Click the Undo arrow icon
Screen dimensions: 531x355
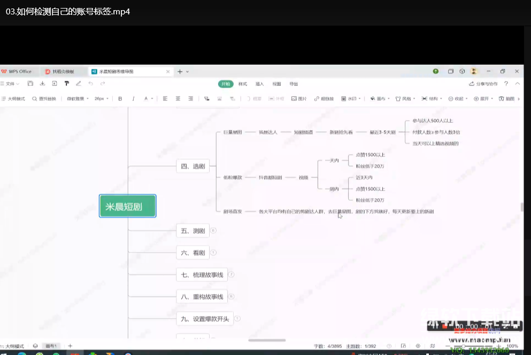pyautogui.click(x=90, y=84)
